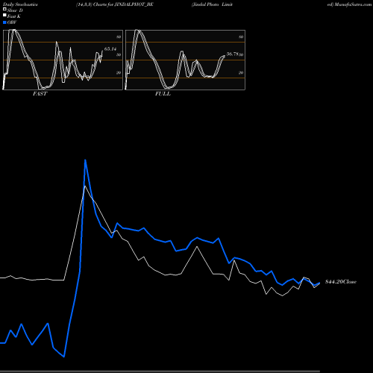
Task: Select the 'Daily Stochastics' title text
Action: pos(20,4)
